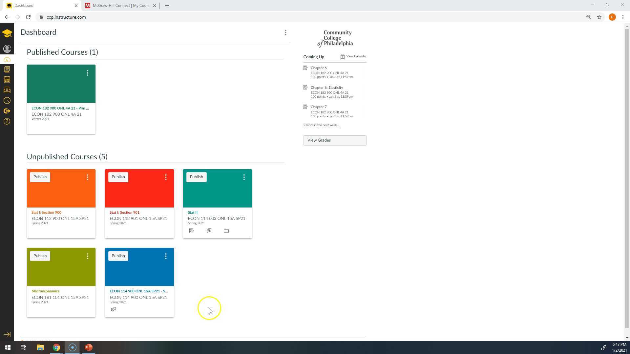
Task: Click Help question mark icon
Action: pos(7,122)
